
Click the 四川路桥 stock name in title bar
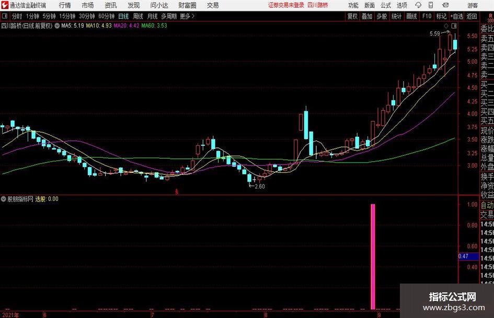[318, 5]
